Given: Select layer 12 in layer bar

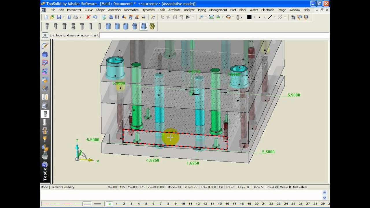Looking at the screenshot, I should point(198,204).
